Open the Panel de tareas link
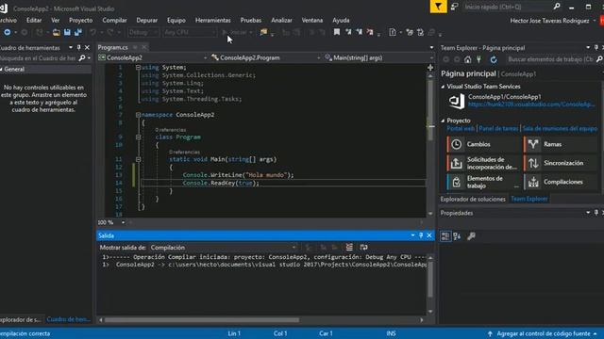This screenshot has width=604, height=339. point(498,129)
